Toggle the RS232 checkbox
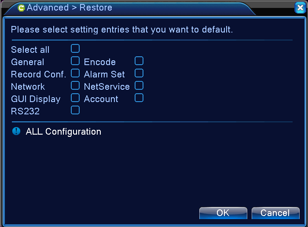Image resolution: width=308 pixels, height=227 pixels. pos(75,110)
